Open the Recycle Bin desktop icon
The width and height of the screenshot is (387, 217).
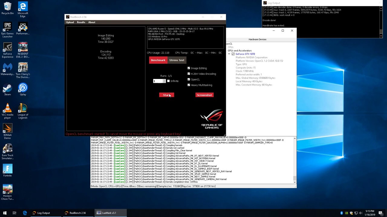[8, 8]
